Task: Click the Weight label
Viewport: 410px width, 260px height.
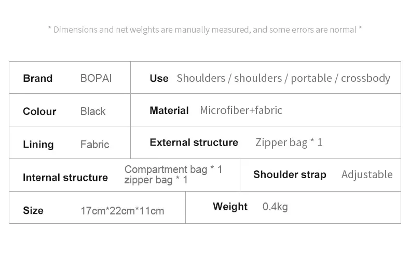Action: pyautogui.click(x=230, y=207)
